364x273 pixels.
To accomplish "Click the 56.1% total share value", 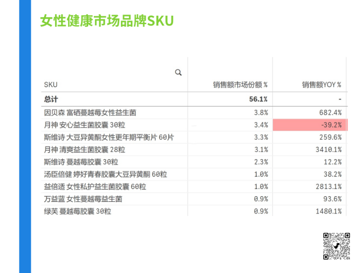I will (258, 100).
